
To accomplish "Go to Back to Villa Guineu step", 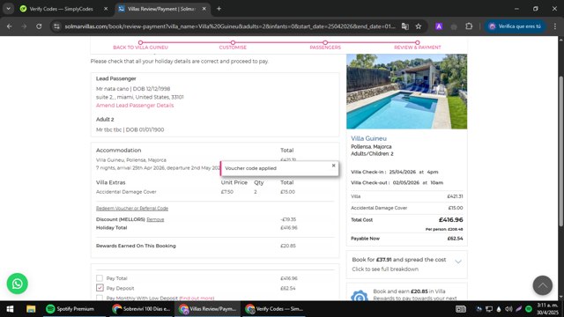I will coord(140,47).
